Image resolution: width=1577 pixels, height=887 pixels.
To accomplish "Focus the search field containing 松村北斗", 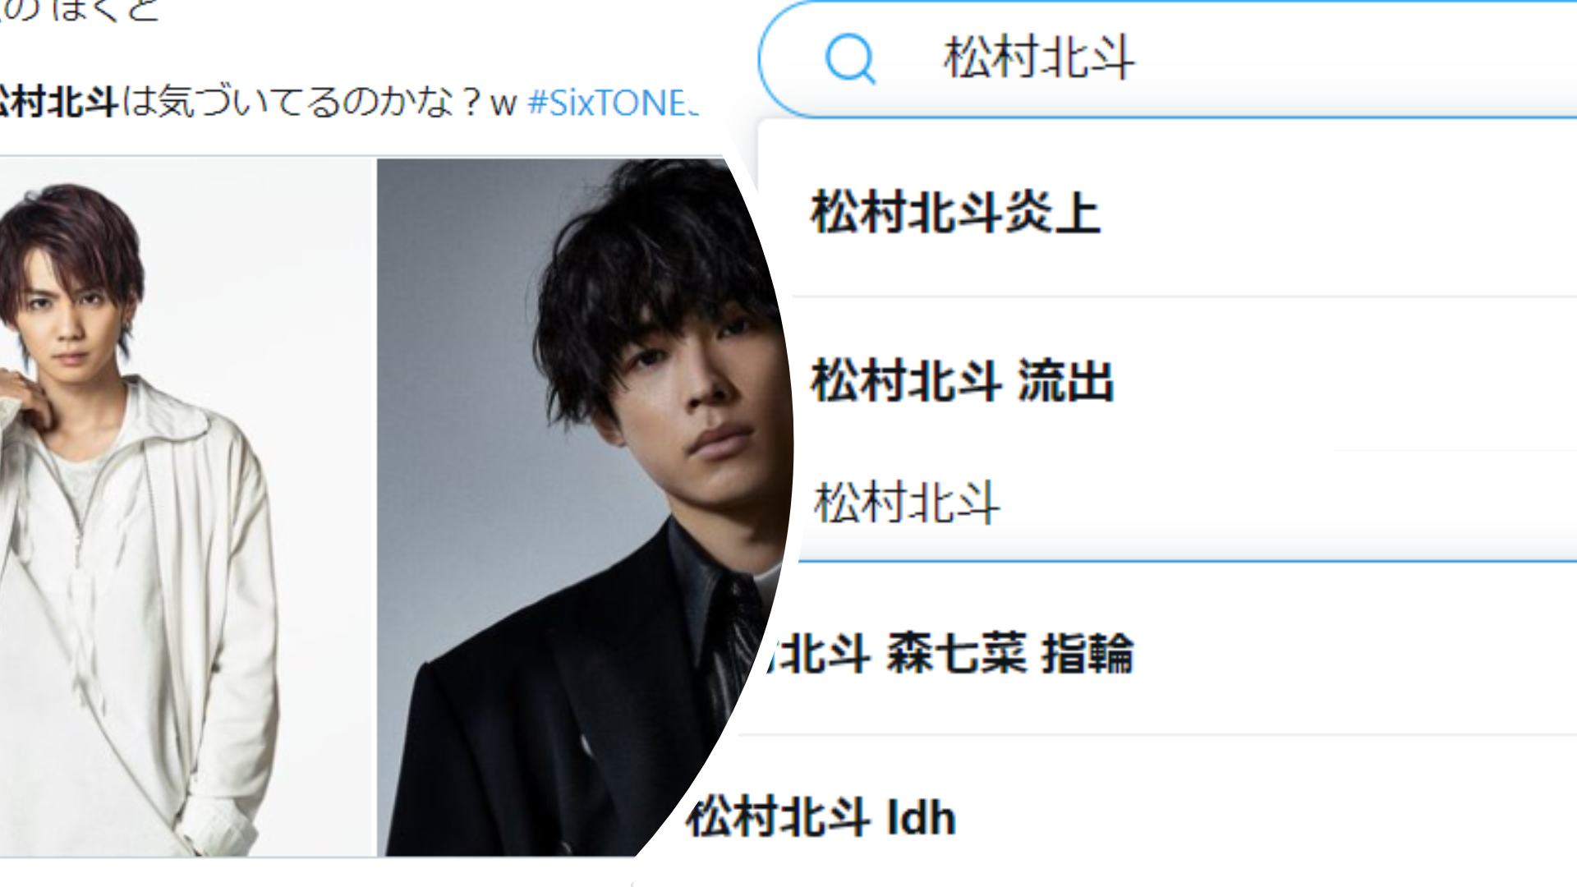I will pos(1168,59).
